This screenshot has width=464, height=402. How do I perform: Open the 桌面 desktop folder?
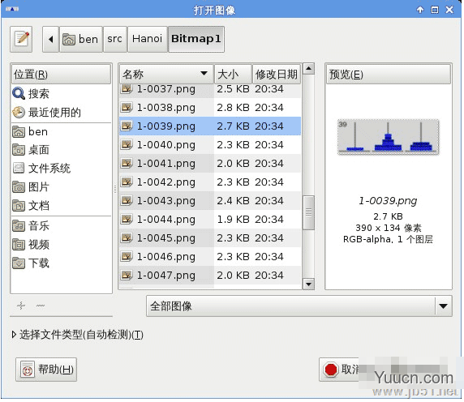(62, 150)
